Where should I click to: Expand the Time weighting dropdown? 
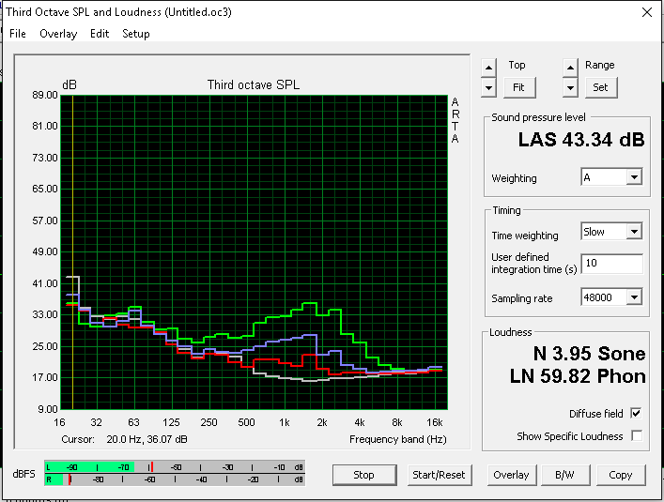634,232
